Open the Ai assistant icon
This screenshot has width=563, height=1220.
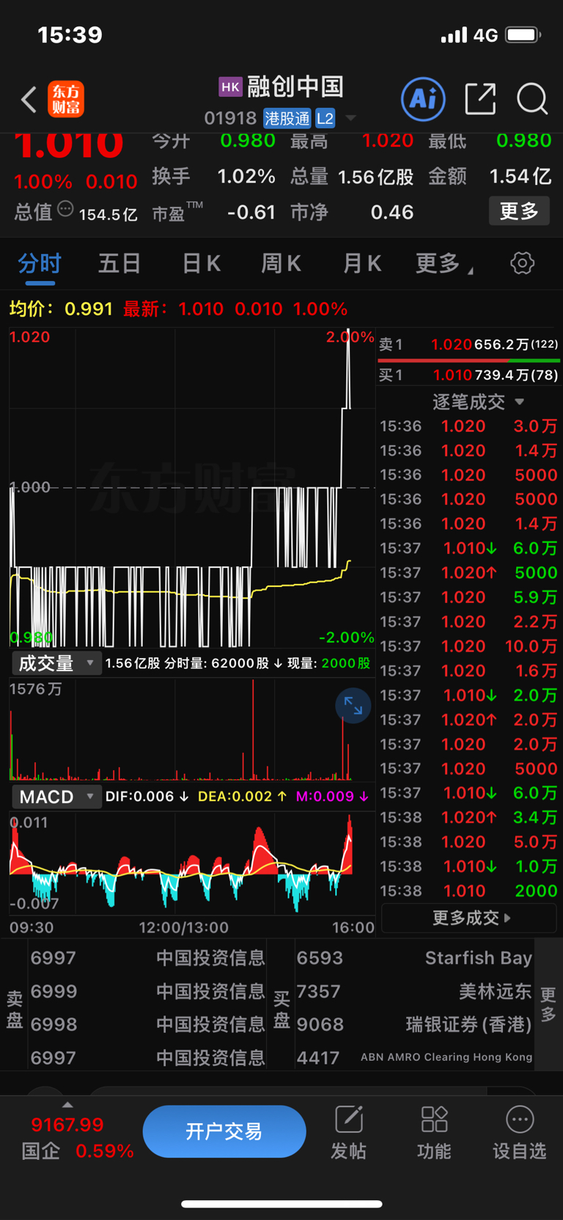pyautogui.click(x=423, y=98)
